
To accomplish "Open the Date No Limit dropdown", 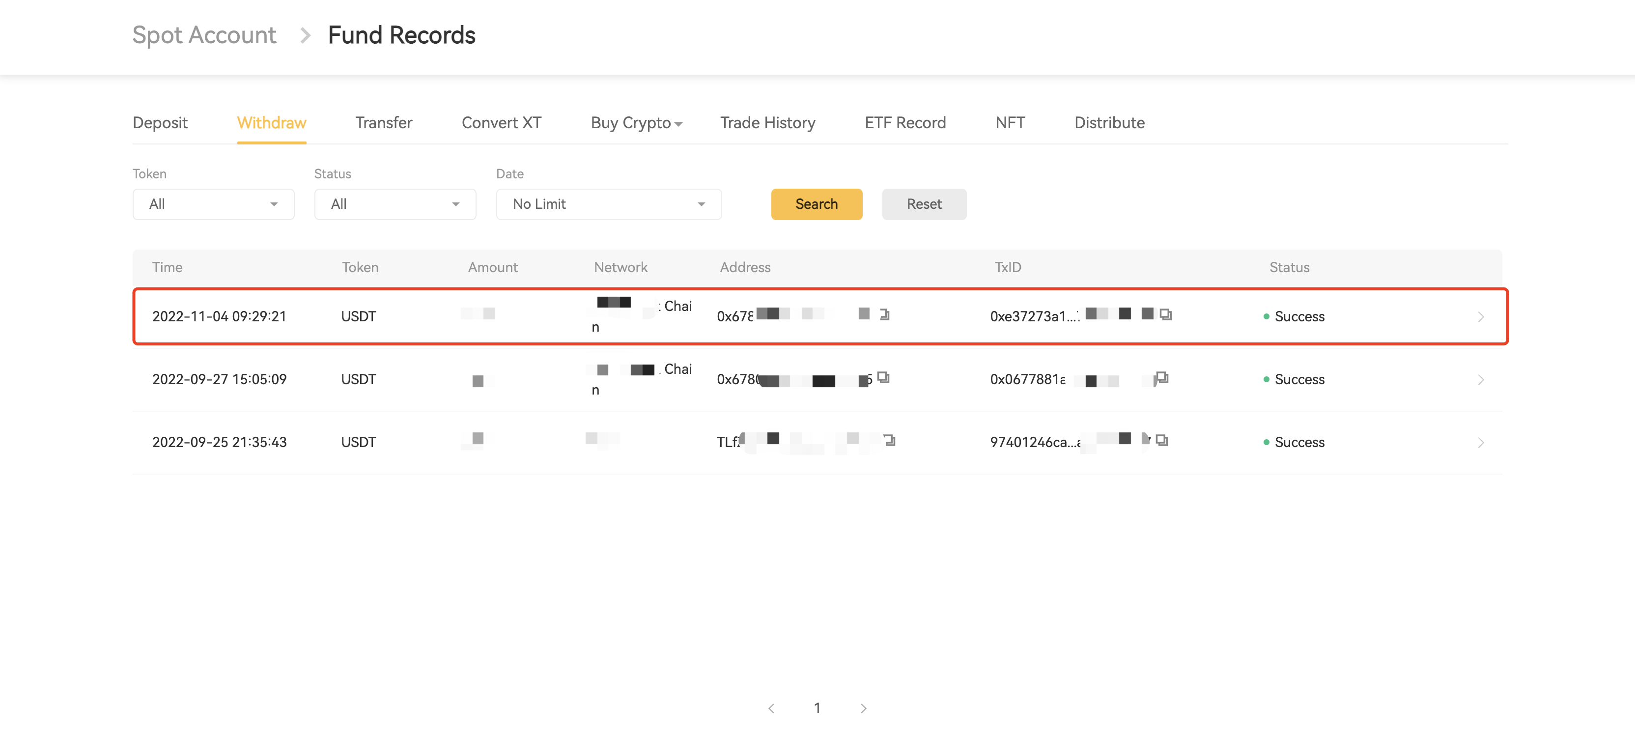I will [x=608, y=204].
